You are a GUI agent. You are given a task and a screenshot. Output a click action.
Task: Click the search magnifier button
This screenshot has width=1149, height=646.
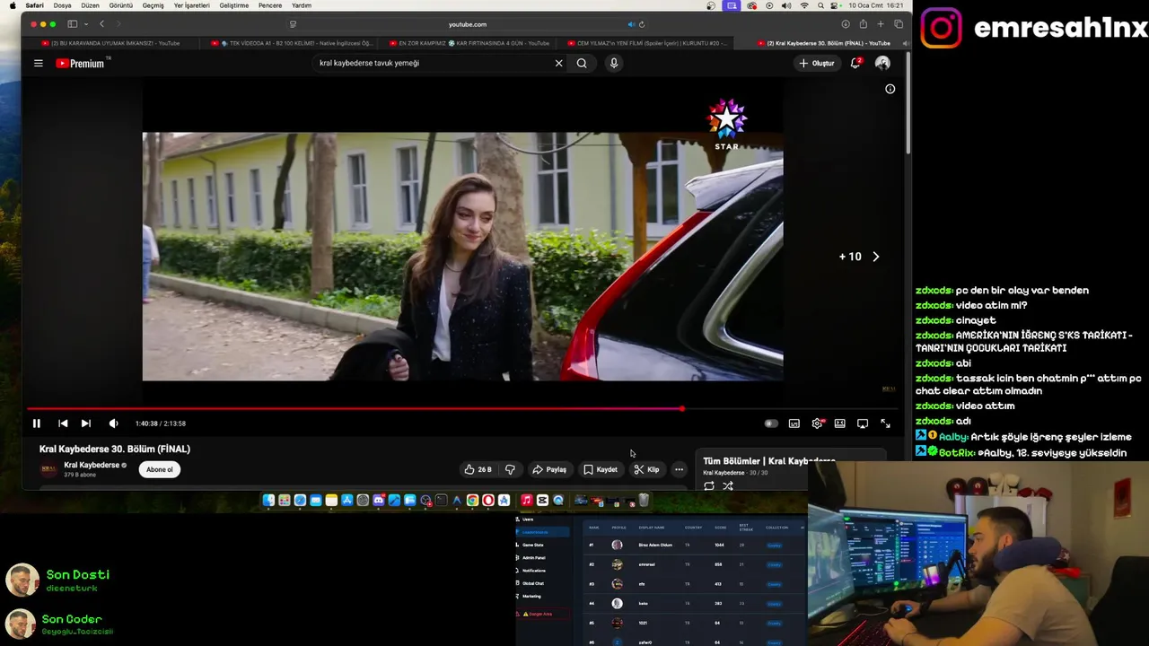click(582, 63)
